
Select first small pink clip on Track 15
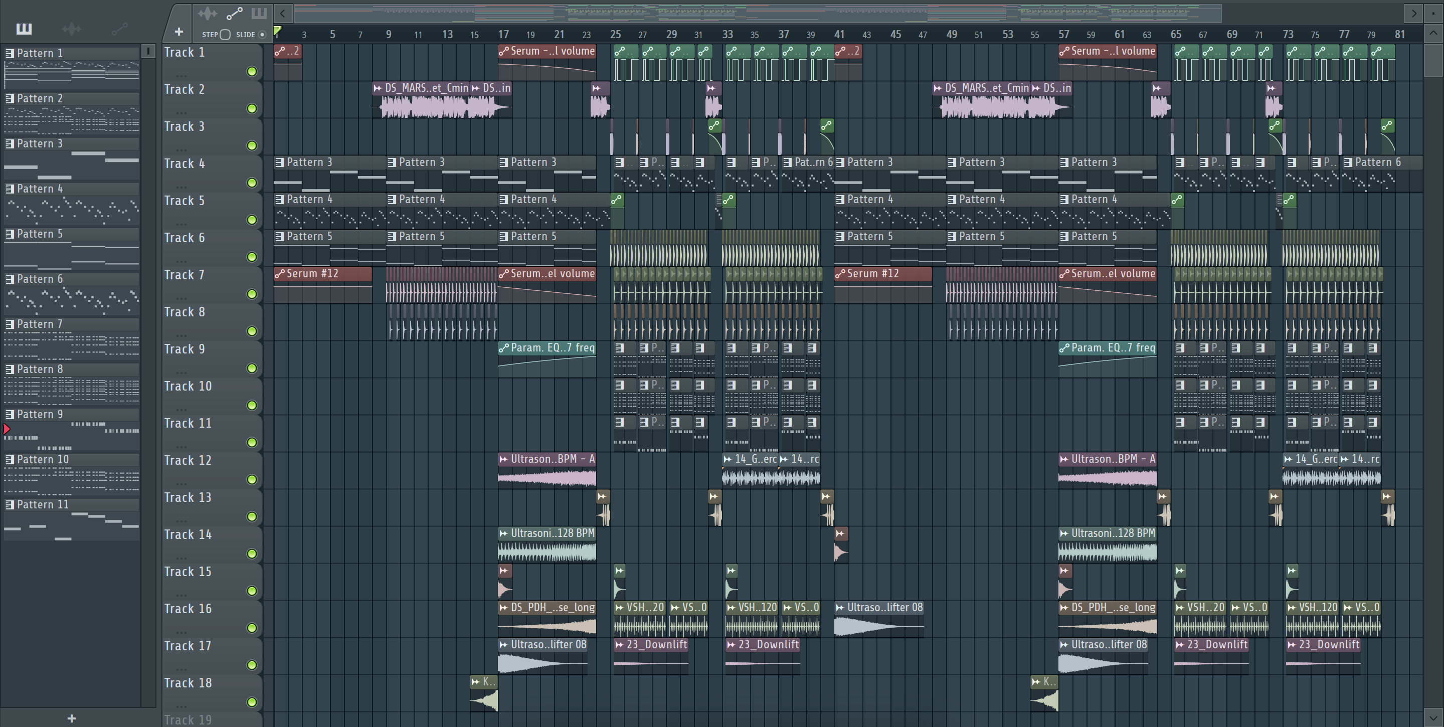(505, 581)
